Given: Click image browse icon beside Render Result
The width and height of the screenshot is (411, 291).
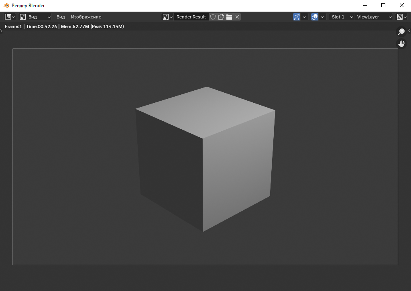Looking at the screenshot, I should click(167, 17).
